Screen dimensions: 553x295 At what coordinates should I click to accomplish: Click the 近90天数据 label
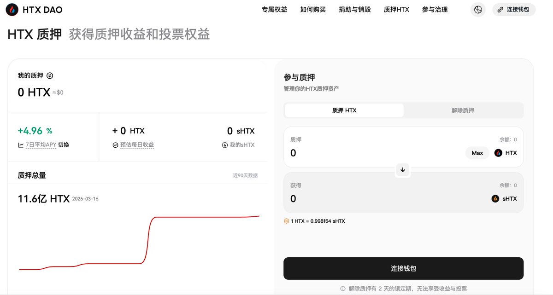click(x=245, y=175)
